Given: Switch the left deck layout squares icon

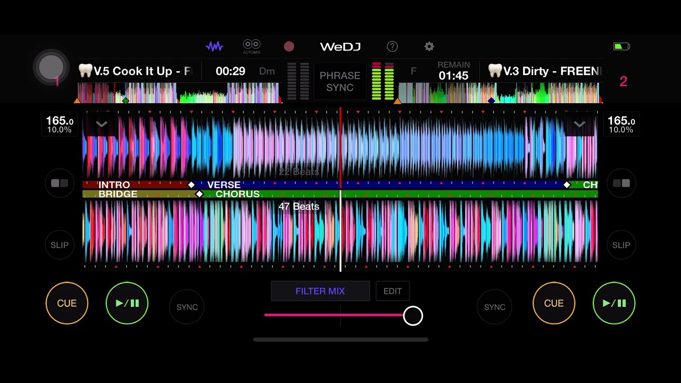Looking at the screenshot, I should pyautogui.click(x=60, y=184).
